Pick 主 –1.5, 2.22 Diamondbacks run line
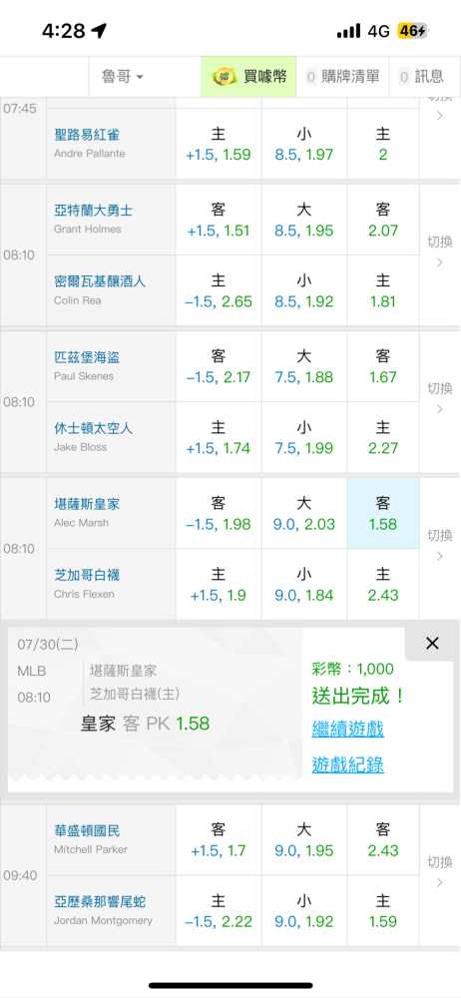Image resolution: width=461 pixels, height=998 pixels. [219, 911]
